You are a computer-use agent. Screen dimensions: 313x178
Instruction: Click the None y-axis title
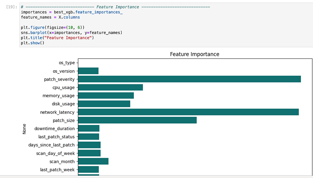[24, 129]
